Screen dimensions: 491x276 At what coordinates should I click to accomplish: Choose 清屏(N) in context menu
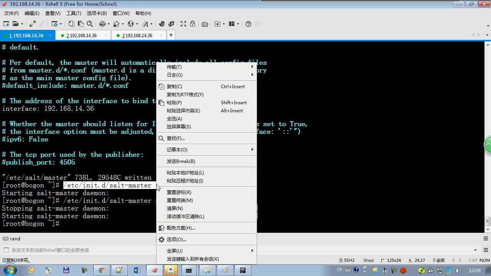coord(206,208)
